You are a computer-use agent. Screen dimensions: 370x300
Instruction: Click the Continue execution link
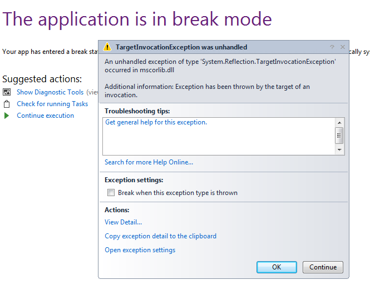click(45, 116)
